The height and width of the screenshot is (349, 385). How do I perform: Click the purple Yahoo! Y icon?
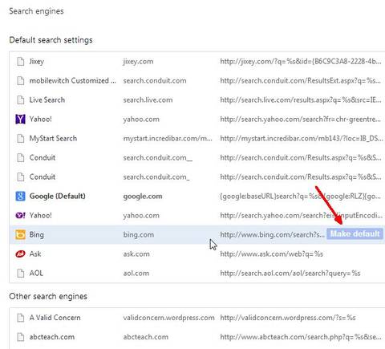(20, 119)
